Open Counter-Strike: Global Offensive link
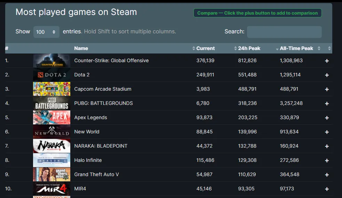Screen dimensions: 342x198 tap(111, 60)
